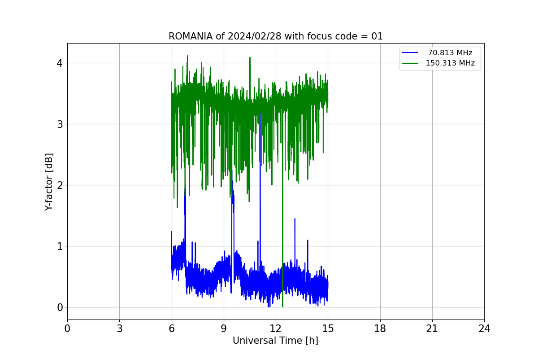538x359 pixels.
Task: Click the green line sample in legend
Action: point(410,63)
